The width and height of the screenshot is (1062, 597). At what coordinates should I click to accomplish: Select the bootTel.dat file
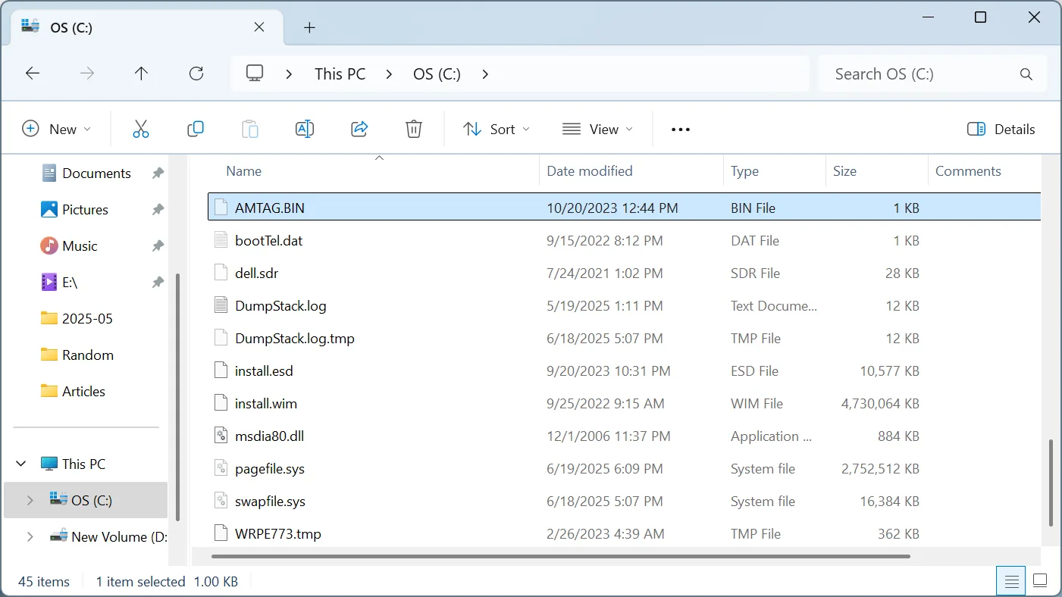(x=624, y=241)
